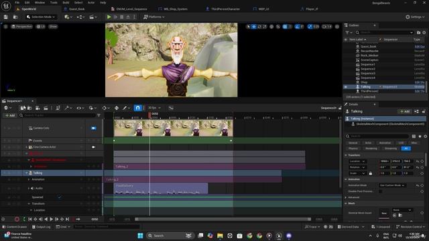Image resolution: width=429 pixels, height=241 pixels.
Task: Click the Stop simulation icon in main toolbar
Action: click(122, 17)
